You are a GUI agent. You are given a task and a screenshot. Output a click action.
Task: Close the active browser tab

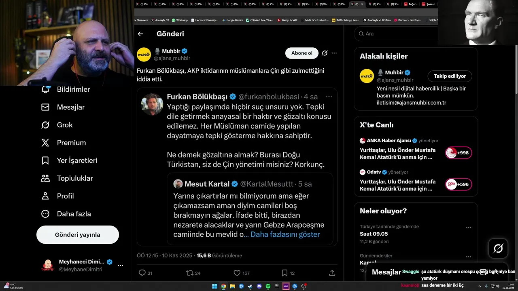coord(362,4)
